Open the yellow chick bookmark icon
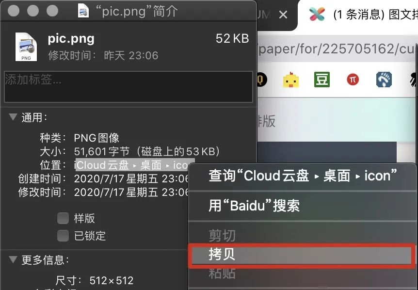The width and height of the screenshot is (418, 290). 290,80
